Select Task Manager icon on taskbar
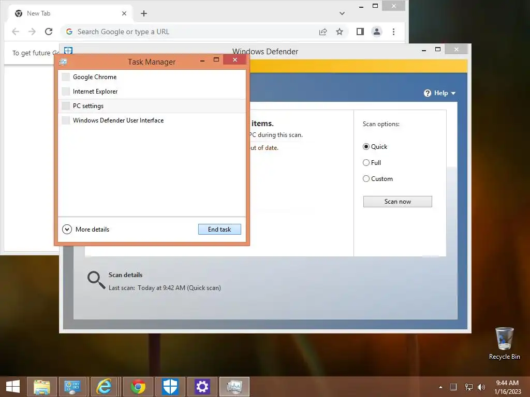 [x=234, y=387]
